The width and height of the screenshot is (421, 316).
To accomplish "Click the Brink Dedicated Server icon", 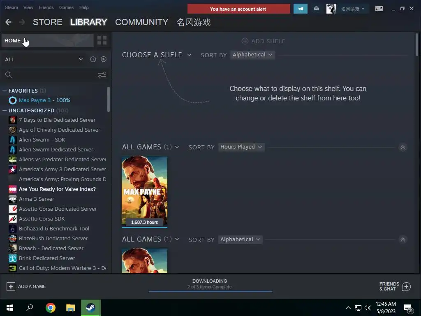I will 13,258.
